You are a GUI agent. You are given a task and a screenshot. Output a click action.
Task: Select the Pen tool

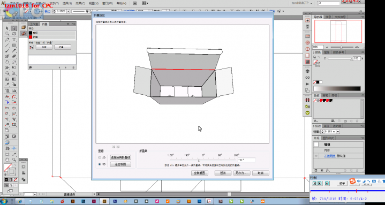tap(7, 40)
